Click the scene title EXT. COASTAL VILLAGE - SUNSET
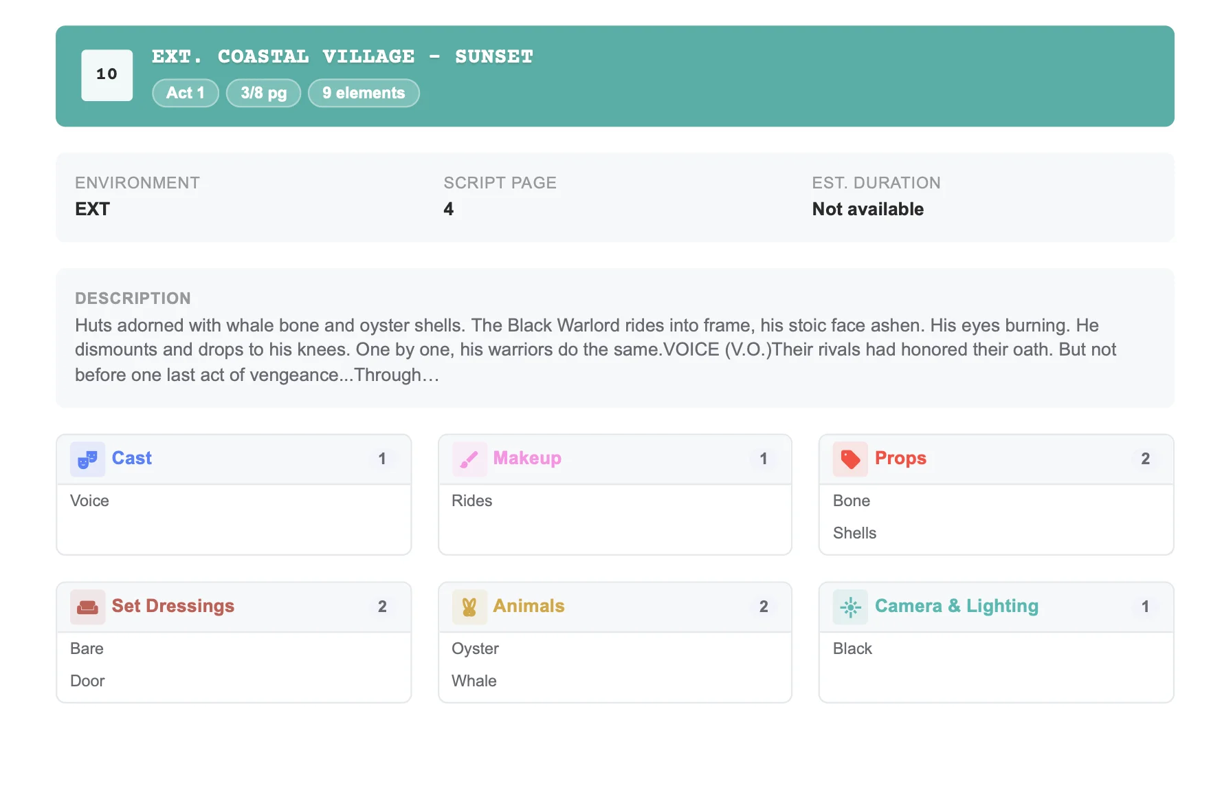1222x806 pixels. tap(342, 56)
